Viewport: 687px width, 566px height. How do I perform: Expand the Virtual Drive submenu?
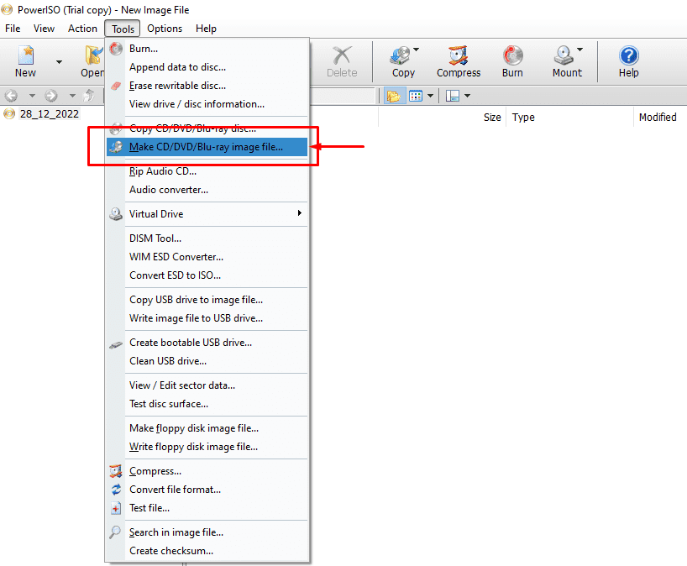pyautogui.click(x=207, y=214)
